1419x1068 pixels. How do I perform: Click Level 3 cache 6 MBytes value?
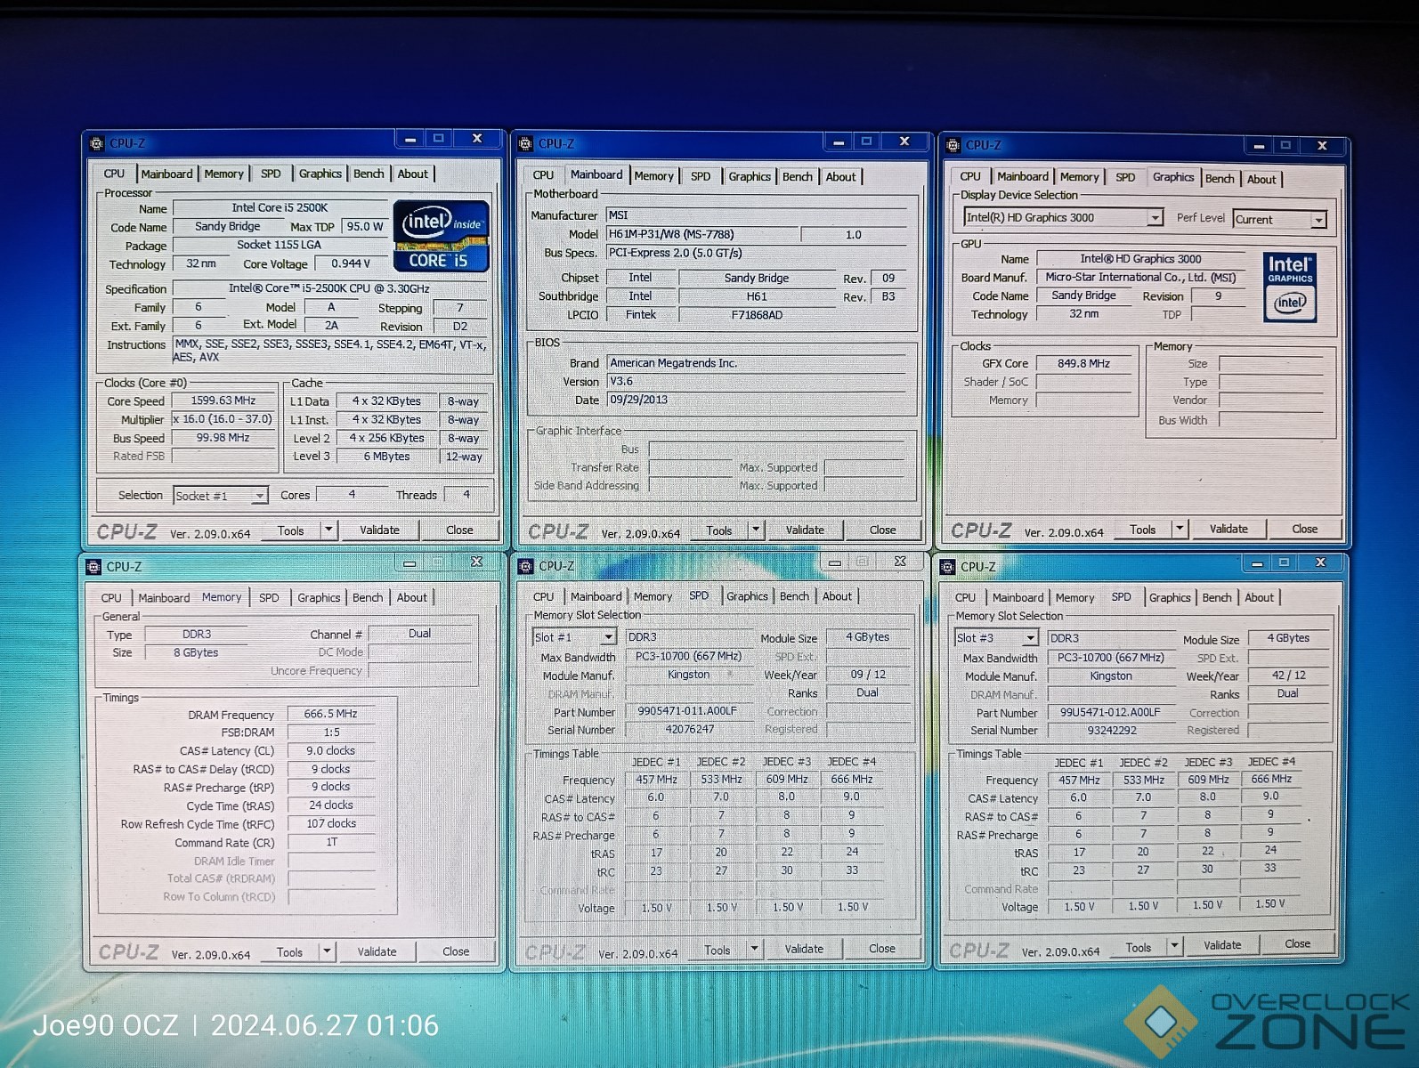tap(386, 457)
